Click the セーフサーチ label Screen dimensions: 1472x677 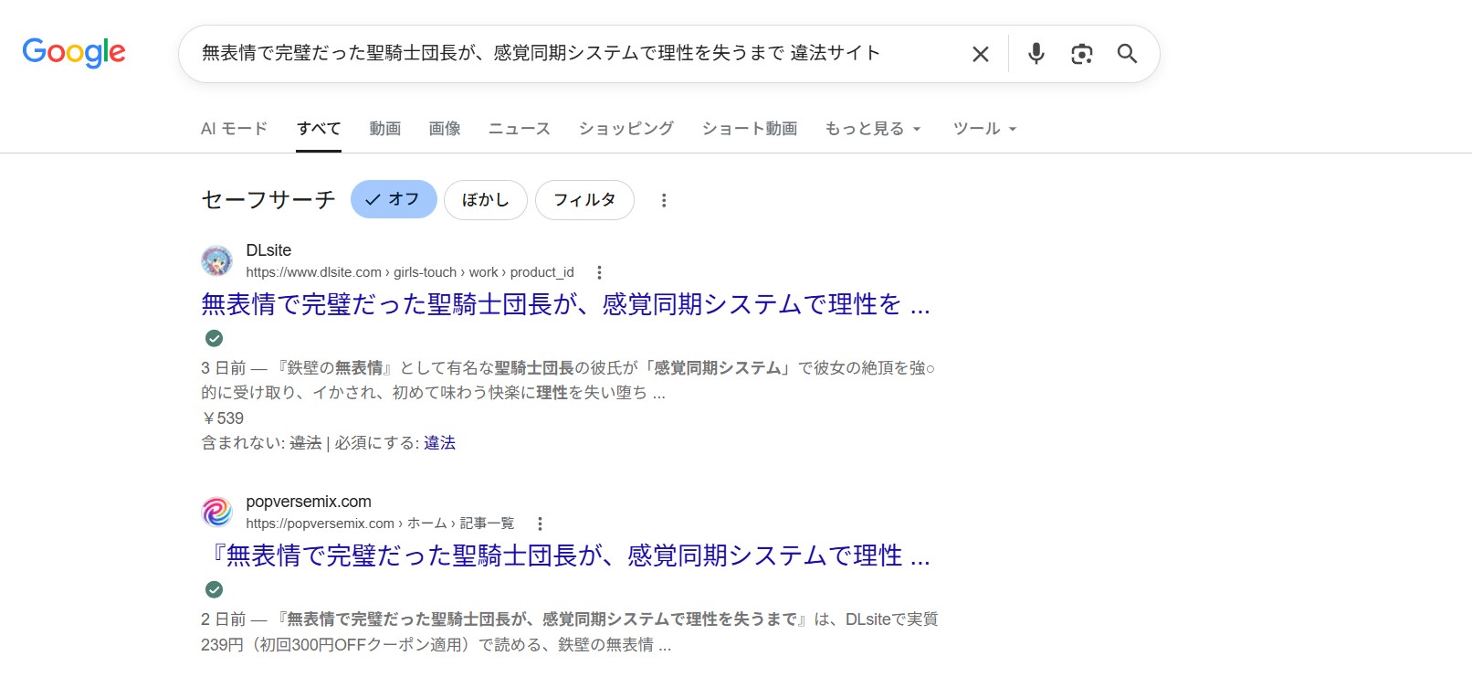click(268, 199)
